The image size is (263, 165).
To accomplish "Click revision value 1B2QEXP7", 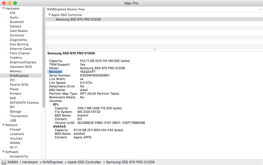I will pyautogui.click(x=87, y=72).
